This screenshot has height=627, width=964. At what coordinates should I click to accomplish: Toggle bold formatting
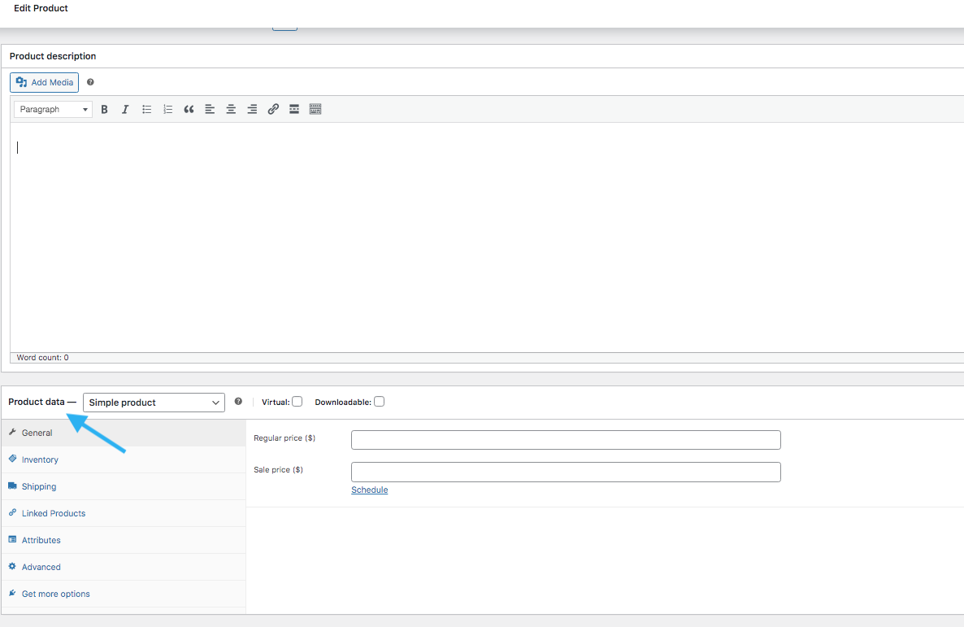[105, 110]
